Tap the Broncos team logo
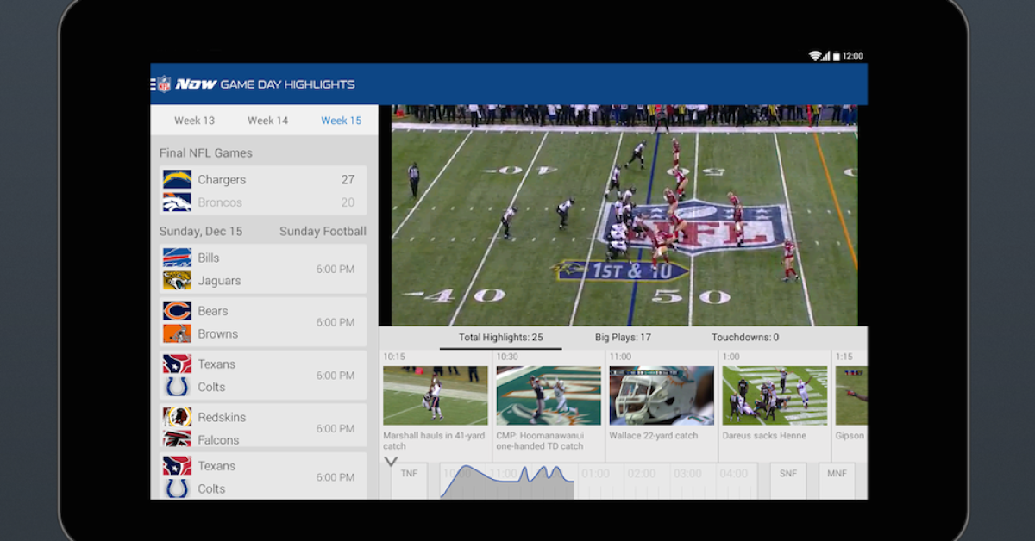 pyautogui.click(x=177, y=202)
